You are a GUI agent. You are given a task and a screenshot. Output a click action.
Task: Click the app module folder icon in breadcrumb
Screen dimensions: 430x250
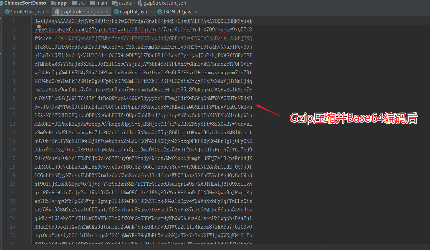(54, 3)
